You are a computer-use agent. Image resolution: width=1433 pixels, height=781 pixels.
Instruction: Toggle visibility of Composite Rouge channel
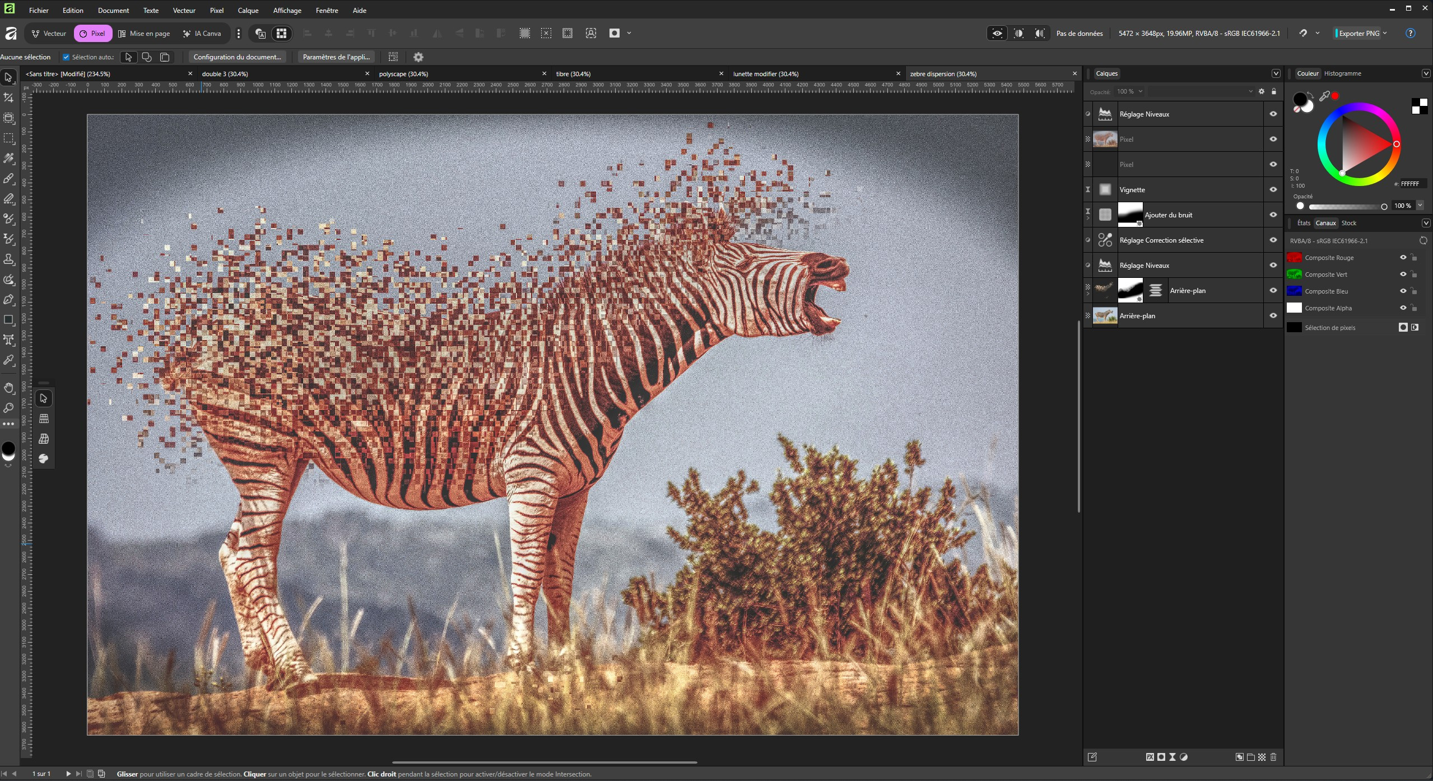coord(1403,258)
